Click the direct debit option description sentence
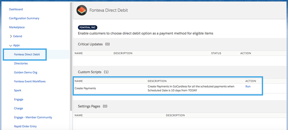This screenshot has height=130, width=288. (146, 33)
